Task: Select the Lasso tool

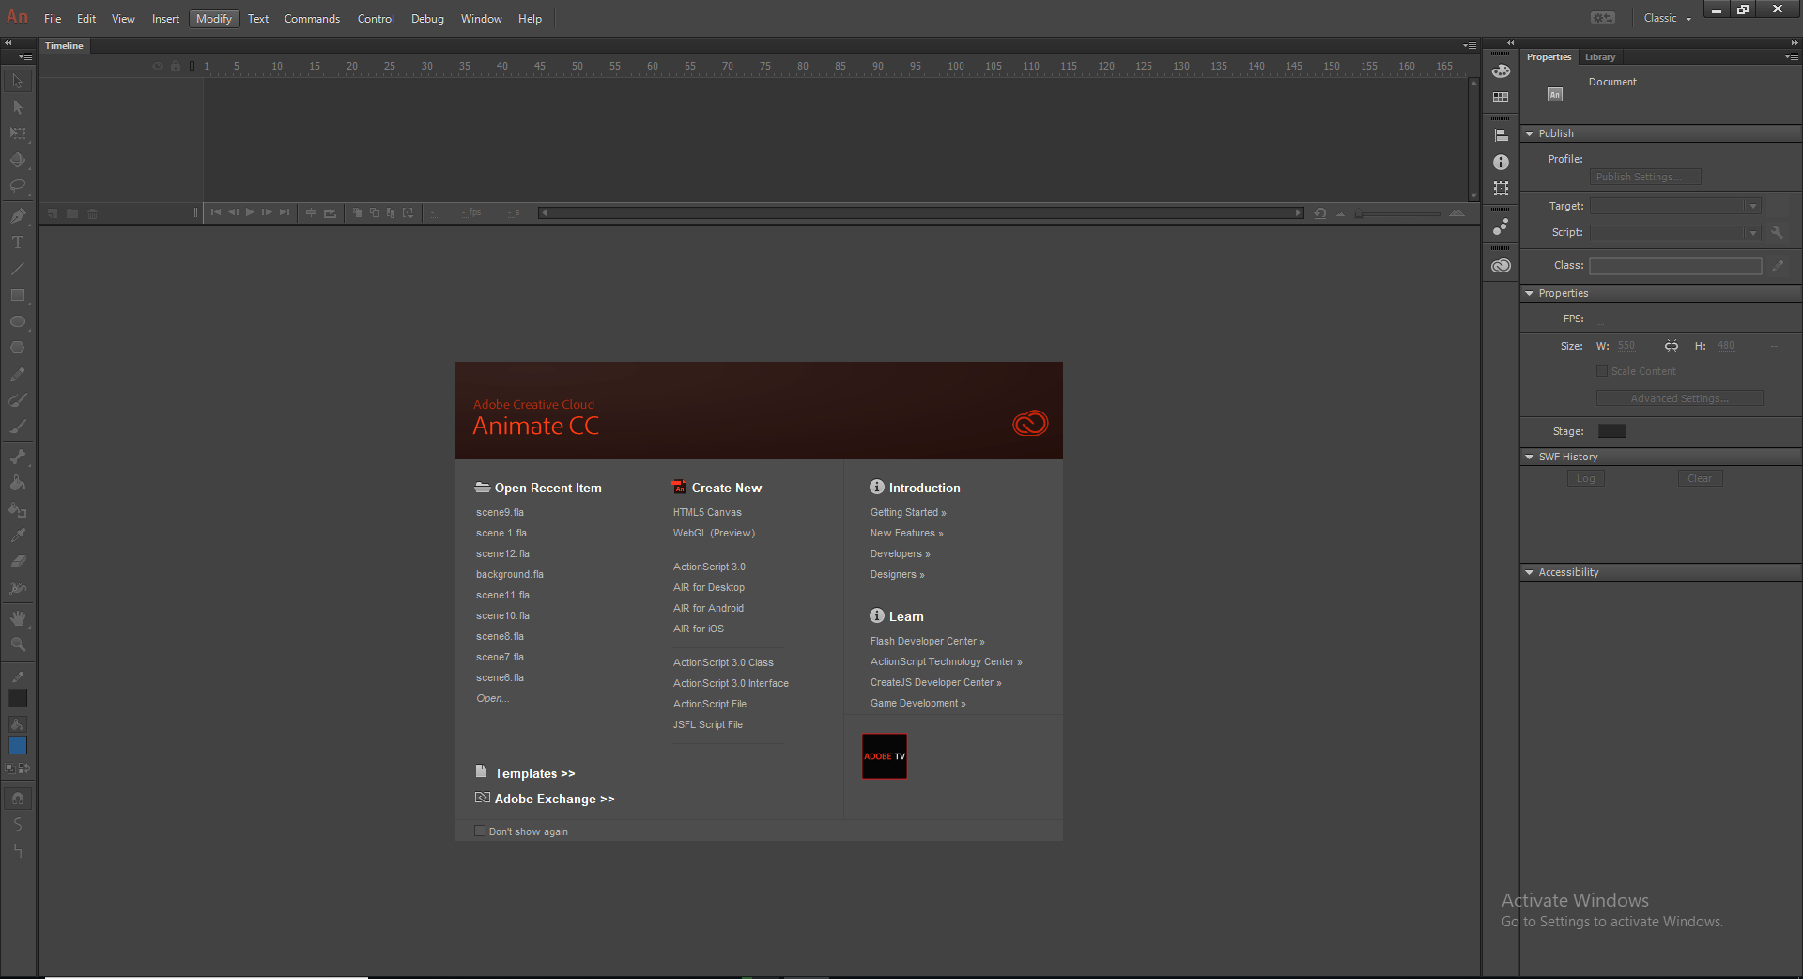Action: (x=18, y=186)
